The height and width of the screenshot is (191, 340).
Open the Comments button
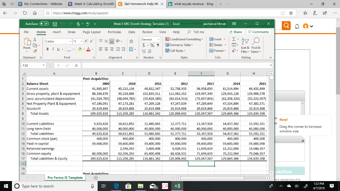258,32
